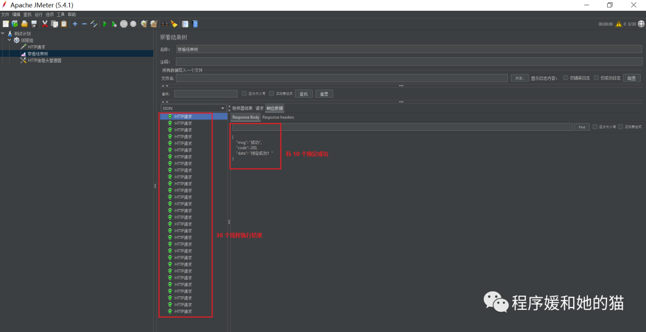Click the text field left of Find button
The image size is (646, 332).
pos(402,127)
